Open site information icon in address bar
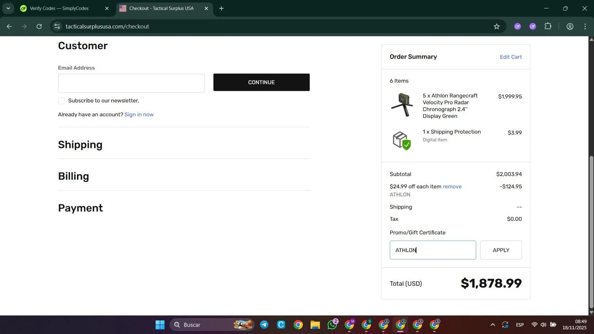The width and height of the screenshot is (594, 334). point(57,27)
